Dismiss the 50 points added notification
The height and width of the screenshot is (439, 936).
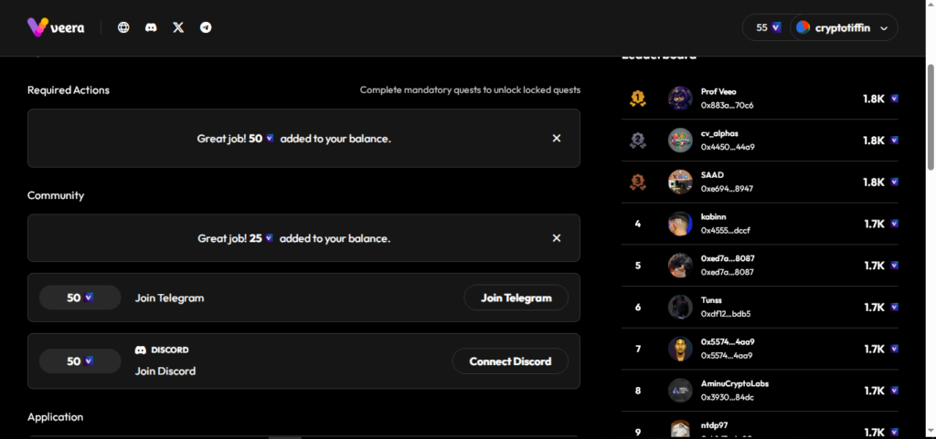point(557,138)
